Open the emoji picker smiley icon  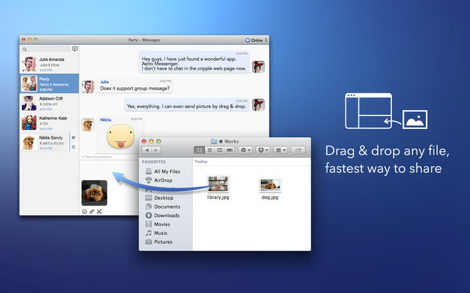coord(84,212)
